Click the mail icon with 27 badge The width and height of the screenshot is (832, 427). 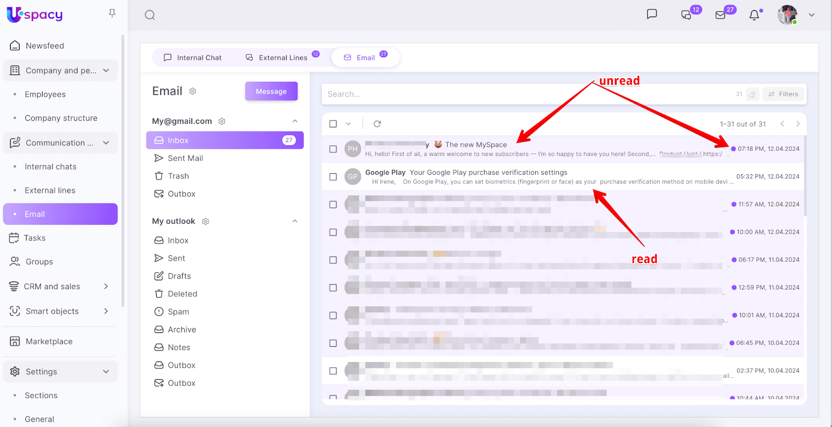(721, 15)
